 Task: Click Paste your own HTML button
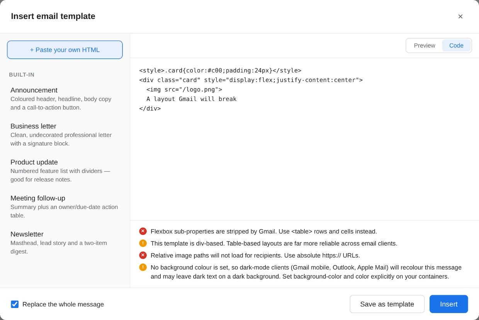point(65,50)
